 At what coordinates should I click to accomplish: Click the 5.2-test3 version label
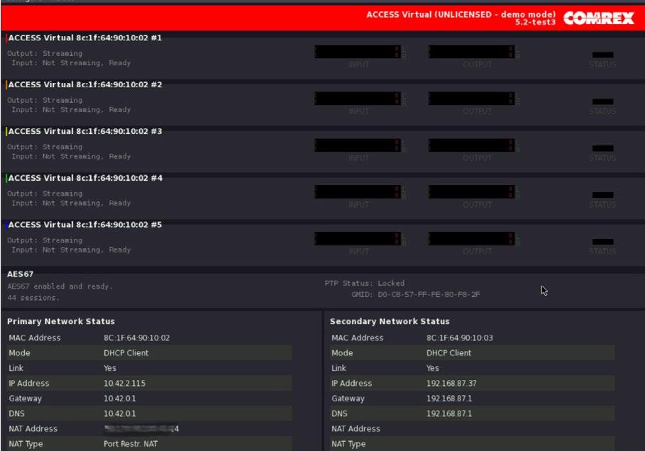pyautogui.click(x=535, y=22)
